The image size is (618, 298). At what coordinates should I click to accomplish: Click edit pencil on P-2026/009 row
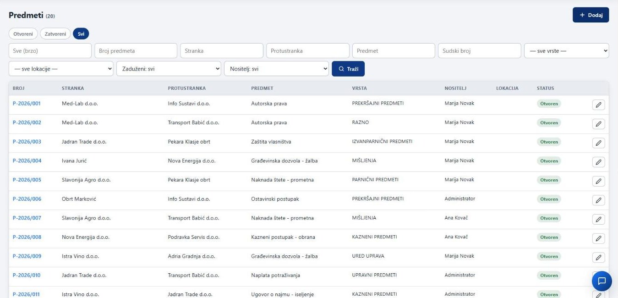(598, 257)
